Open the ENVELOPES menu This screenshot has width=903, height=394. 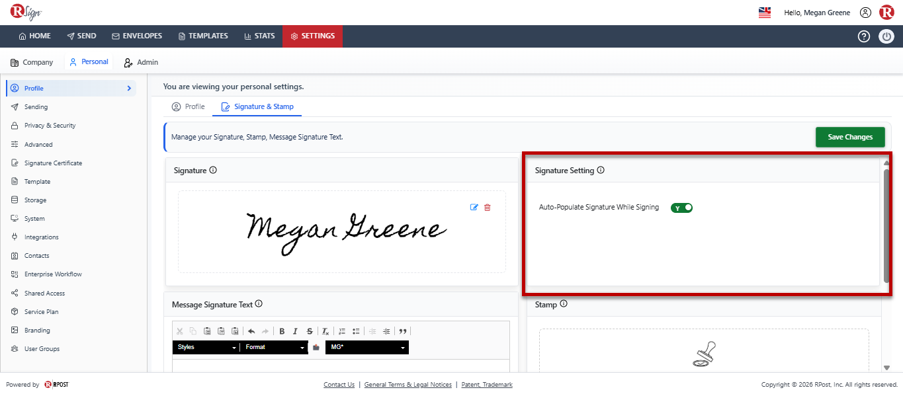(x=137, y=36)
